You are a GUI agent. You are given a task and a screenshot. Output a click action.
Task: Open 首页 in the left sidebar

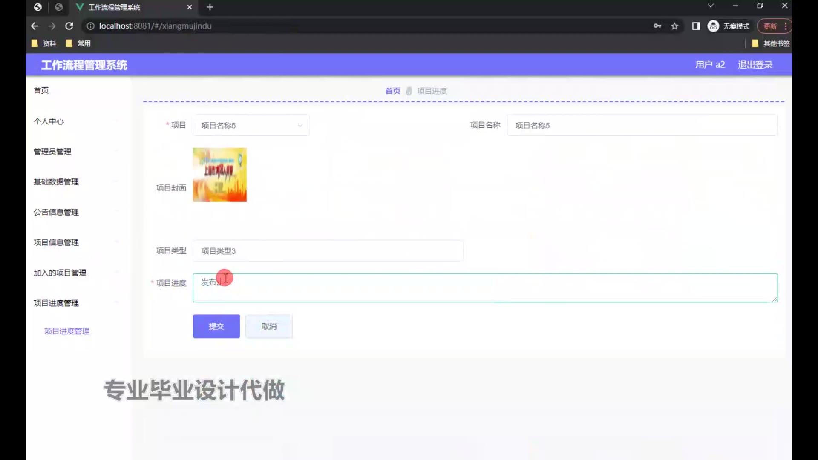click(x=41, y=90)
